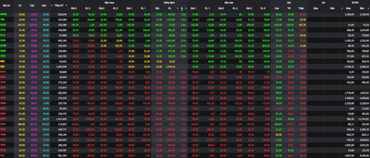The image size is (370, 158).
Task: Click GAS reference price 102.70
Action: click(x=21, y=25)
